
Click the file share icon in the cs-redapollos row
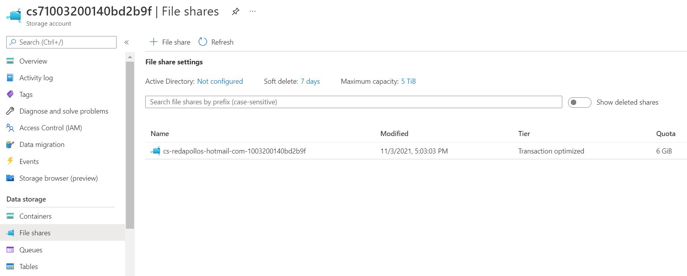155,151
